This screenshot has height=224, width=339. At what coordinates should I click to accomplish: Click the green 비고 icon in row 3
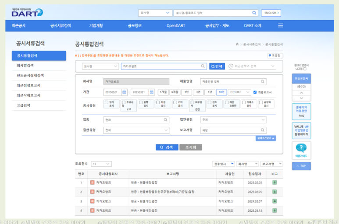click(x=275, y=201)
